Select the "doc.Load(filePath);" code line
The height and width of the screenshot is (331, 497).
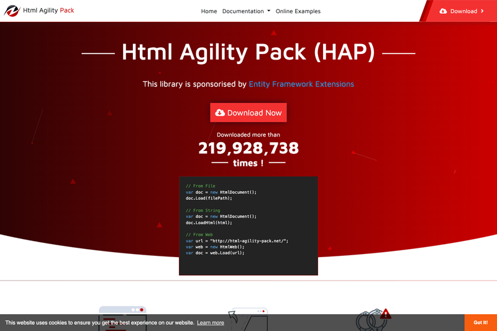tap(209, 198)
